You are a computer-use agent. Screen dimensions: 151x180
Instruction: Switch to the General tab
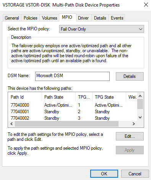pos(12,18)
